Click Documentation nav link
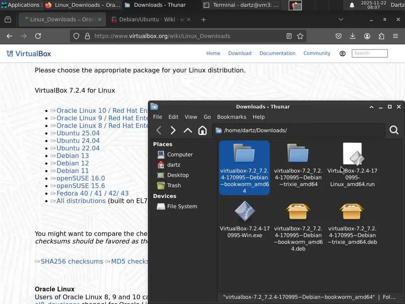The image size is (405, 304). coord(277,53)
